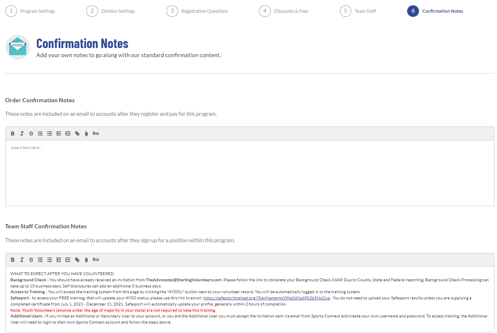Image resolution: width=497 pixels, height=333 pixels.
Task: Open the safesporttrained.org enrollment link
Action: pos(266,298)
